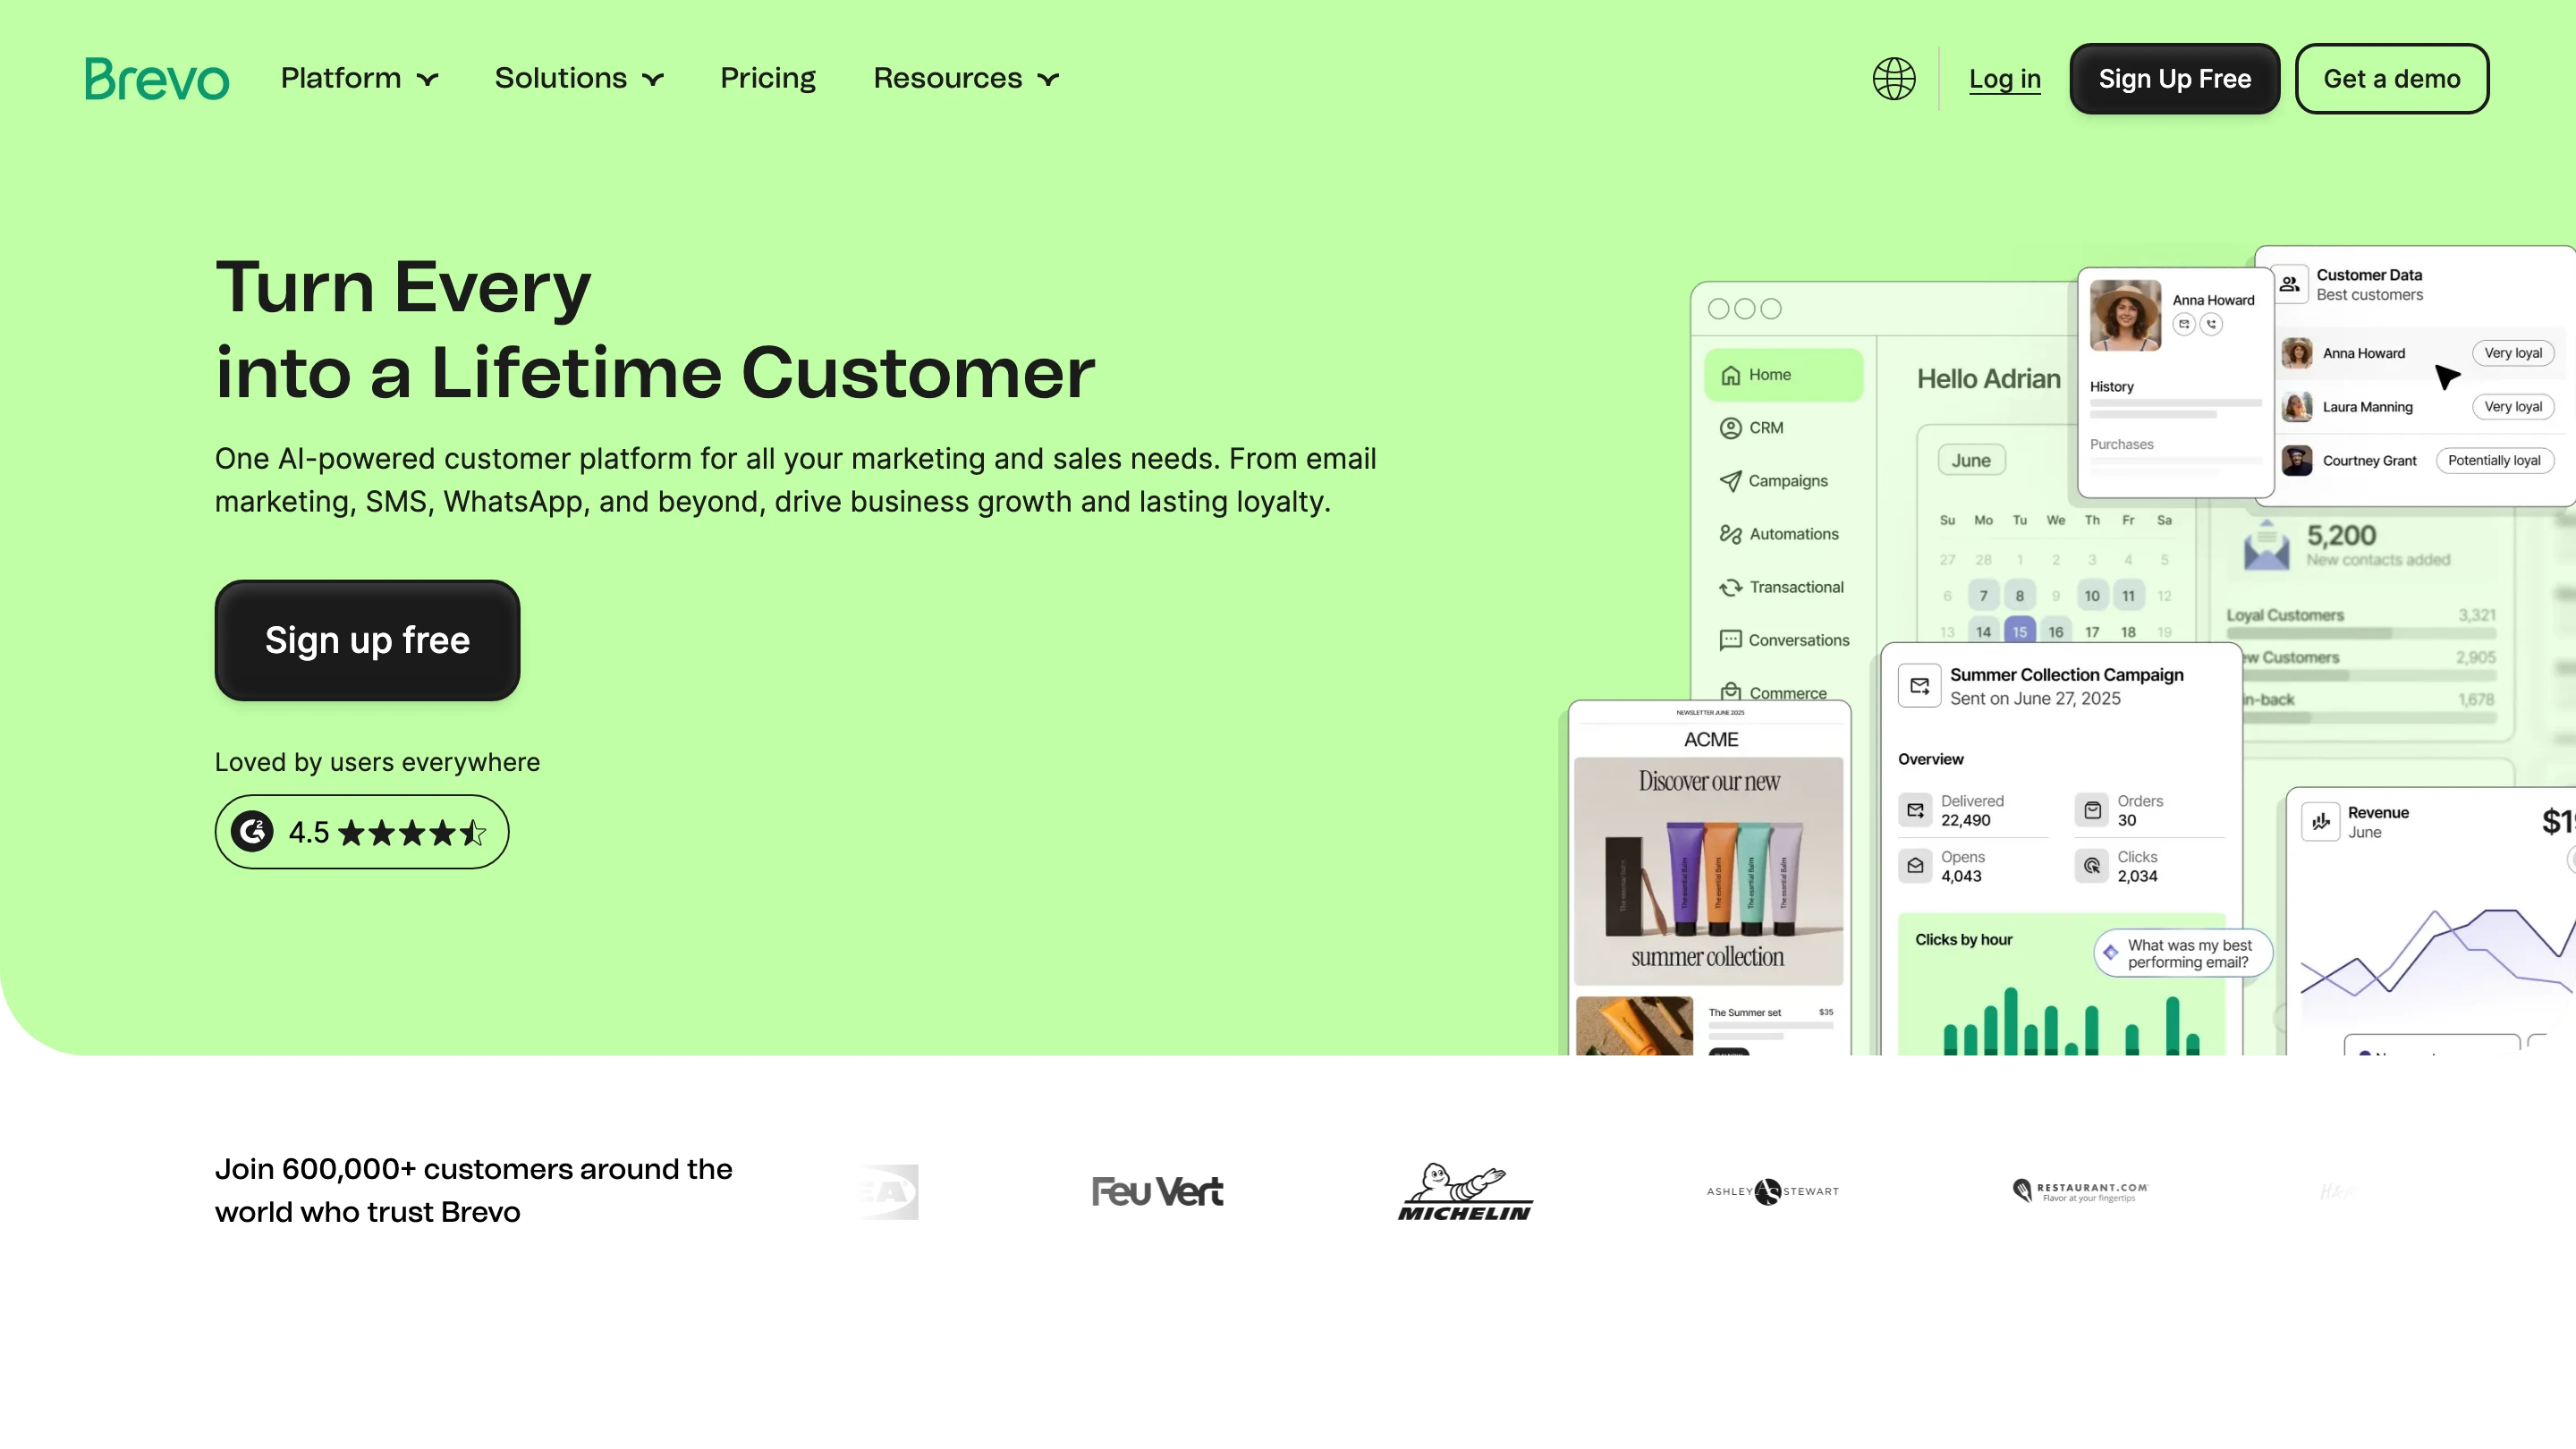This screenshot has width=2576, height=1449.
Task: Click the Home icon in mockup sidebar
Action: click(1731, 375)
